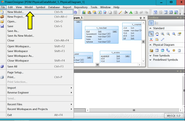Open the Symbol menu
This screenshot has width=185, height=121.
coord(40,7)
